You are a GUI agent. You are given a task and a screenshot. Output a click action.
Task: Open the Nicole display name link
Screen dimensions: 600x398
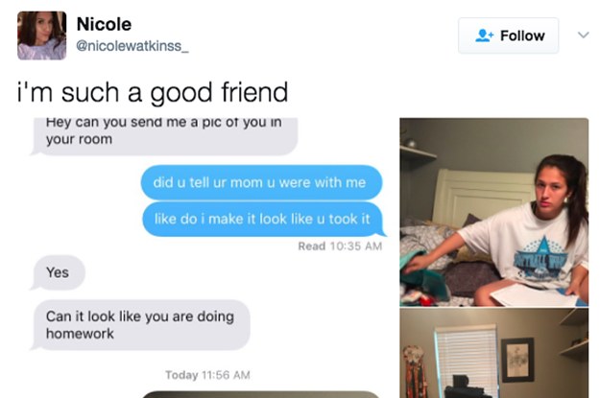[104, 25]
